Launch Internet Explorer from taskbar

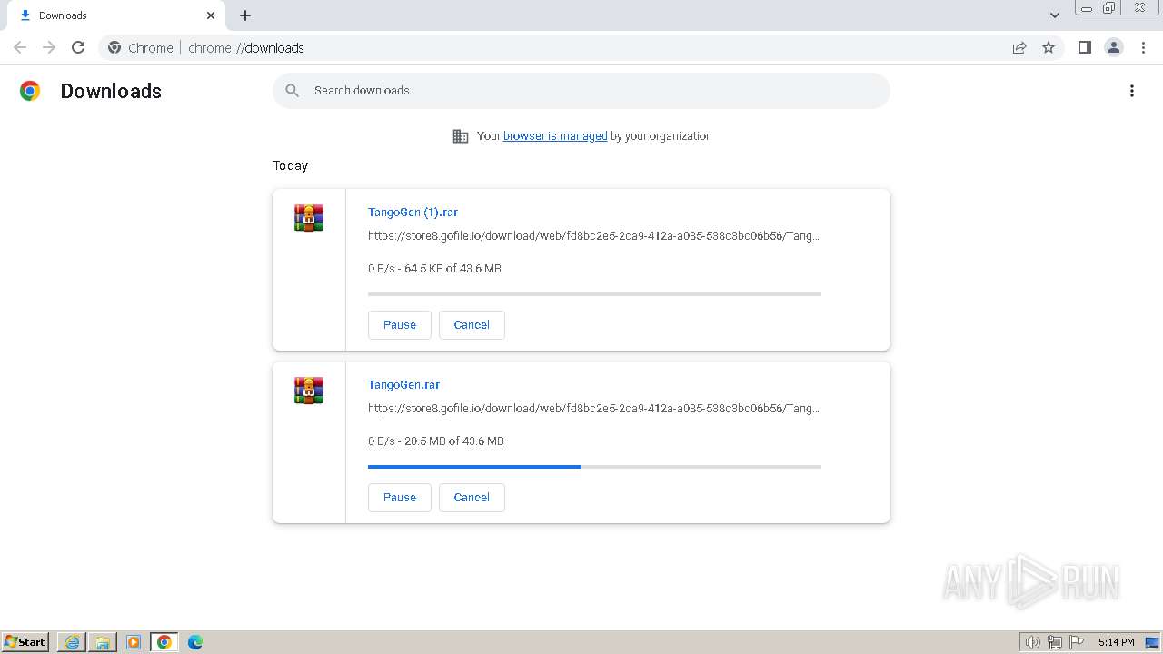73,642
